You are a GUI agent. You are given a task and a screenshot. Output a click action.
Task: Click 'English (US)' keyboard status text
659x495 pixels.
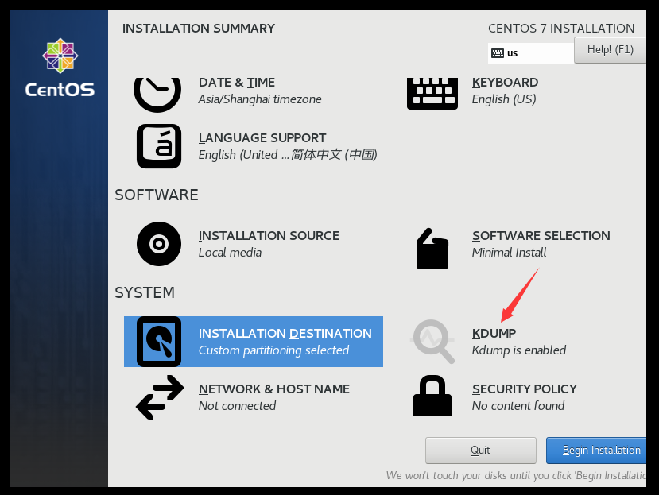tap(504, 99)
